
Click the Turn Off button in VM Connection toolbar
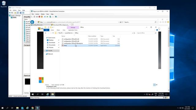click(37, 17)
